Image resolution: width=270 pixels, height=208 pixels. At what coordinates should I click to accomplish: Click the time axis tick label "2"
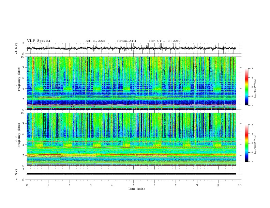click(70, 185)
